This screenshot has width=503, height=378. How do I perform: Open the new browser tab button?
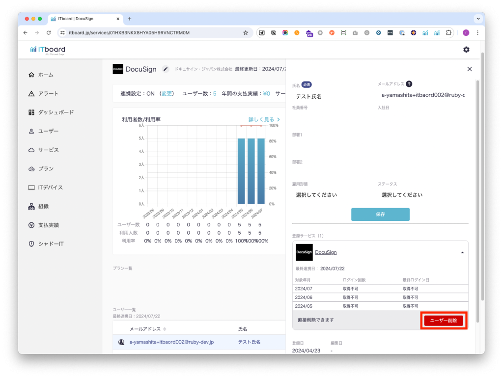[130, 19]
